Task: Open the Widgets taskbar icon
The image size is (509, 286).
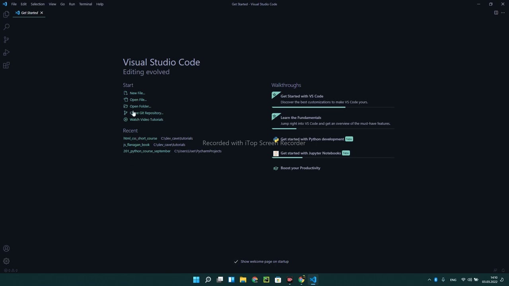Action: [x=231, y=280]
